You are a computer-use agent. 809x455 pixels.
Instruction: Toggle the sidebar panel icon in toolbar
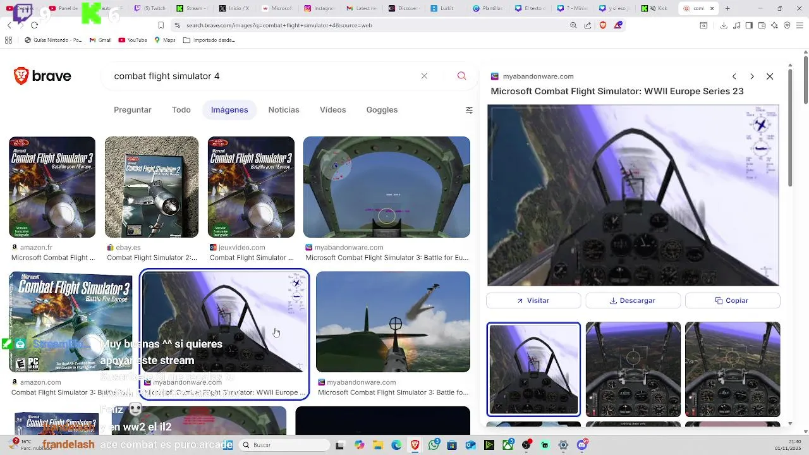749,25
